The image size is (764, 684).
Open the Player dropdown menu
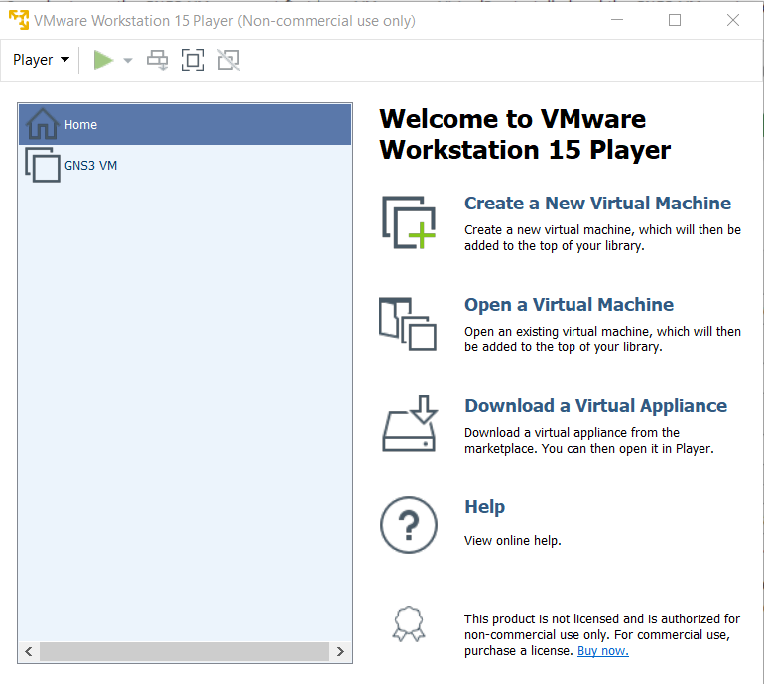41,60
